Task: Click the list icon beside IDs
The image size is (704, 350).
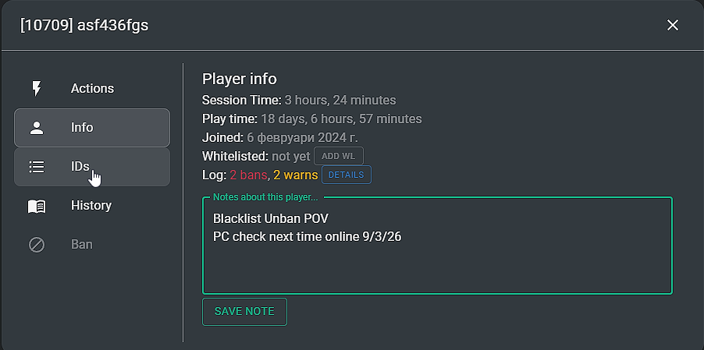Action: click(37, 167)
